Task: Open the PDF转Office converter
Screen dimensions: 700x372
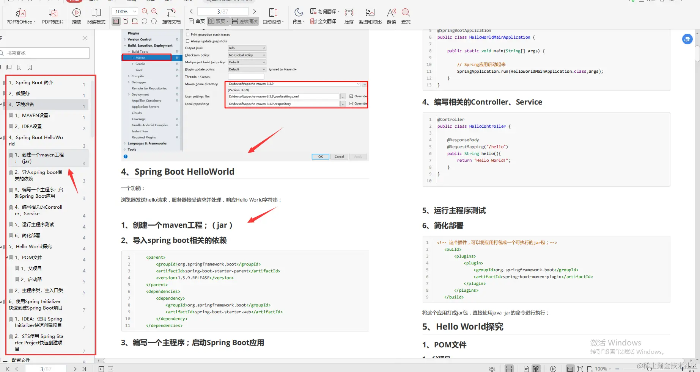Action: point(20,16)
